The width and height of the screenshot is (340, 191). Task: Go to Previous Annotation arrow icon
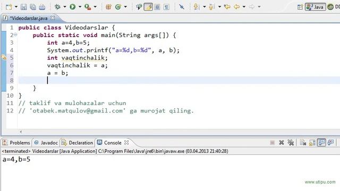point(211,7)
